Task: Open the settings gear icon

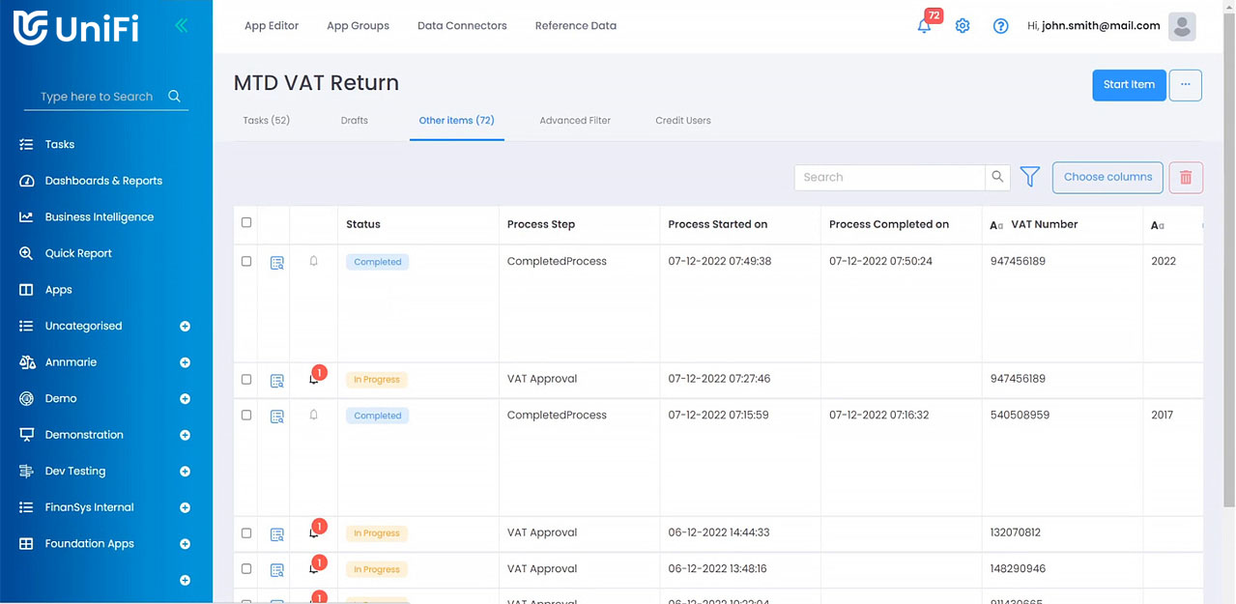Action: (x=963, y=26)
